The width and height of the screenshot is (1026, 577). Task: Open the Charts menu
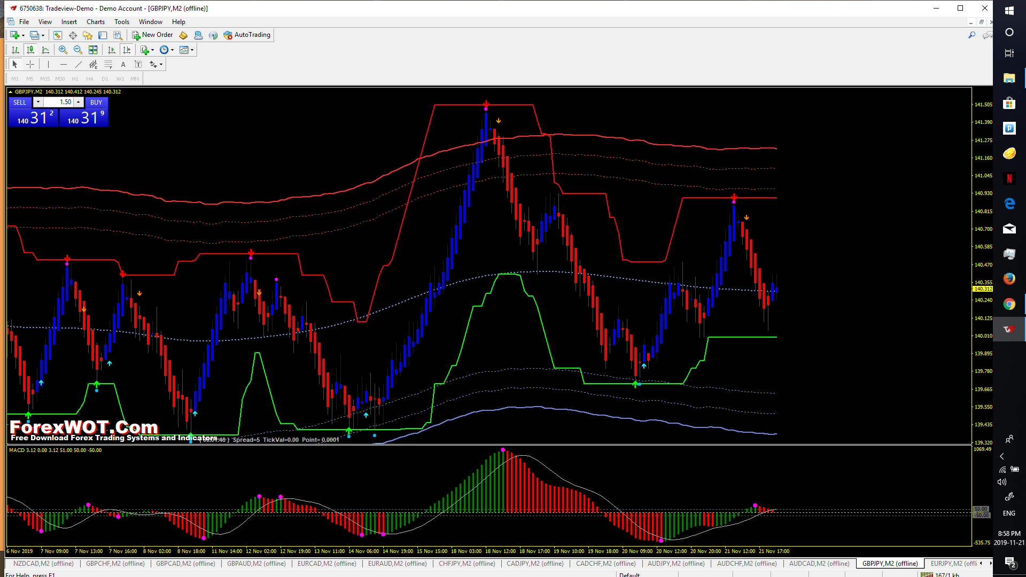coord(95,22)
